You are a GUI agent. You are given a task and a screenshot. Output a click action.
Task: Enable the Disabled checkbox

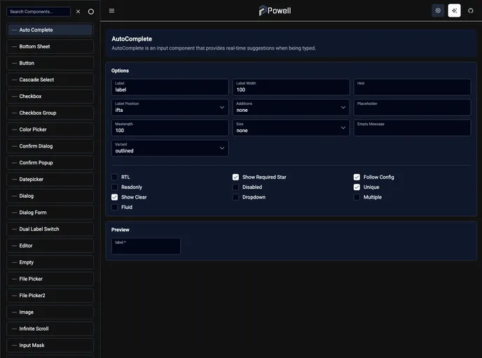tap(236, 187)
